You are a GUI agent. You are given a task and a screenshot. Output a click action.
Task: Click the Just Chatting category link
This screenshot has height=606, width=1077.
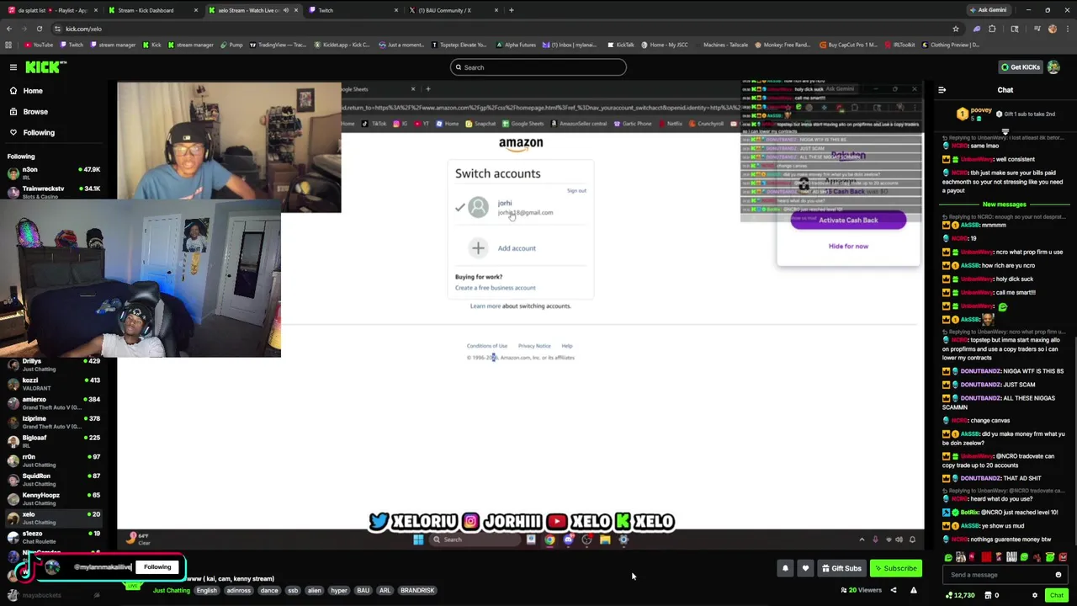point(172,591)
